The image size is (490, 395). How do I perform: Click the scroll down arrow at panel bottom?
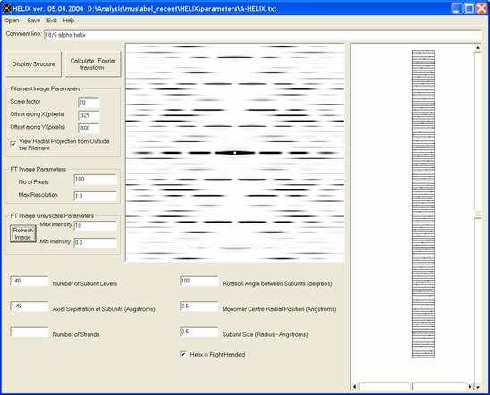pyautogui.click(x=477, y=387)
